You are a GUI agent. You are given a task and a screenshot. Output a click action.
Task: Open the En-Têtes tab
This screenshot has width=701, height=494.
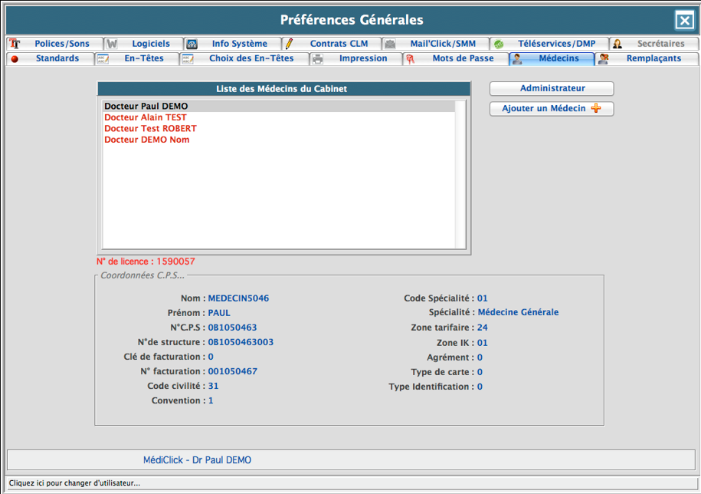143,58
